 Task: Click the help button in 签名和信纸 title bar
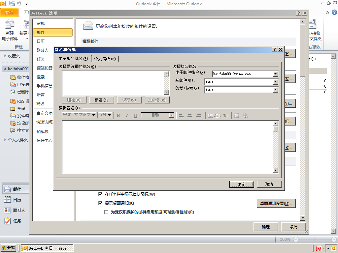pos(274,49)
